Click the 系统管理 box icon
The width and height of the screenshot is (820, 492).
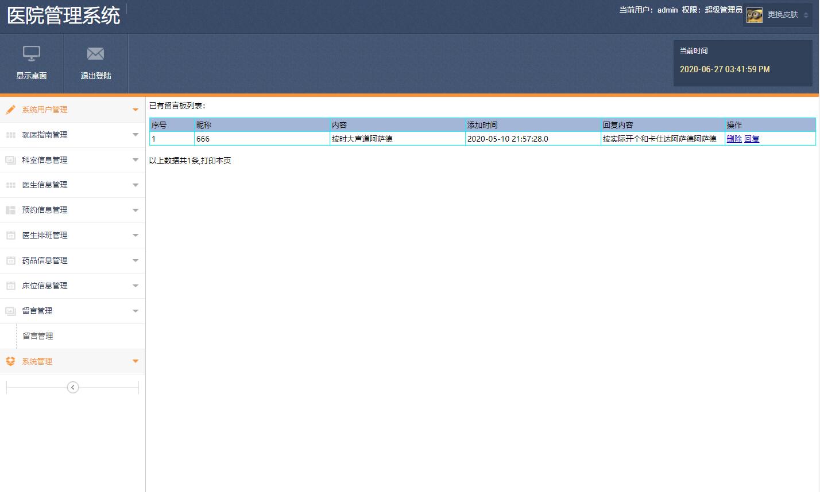(10, 361)
